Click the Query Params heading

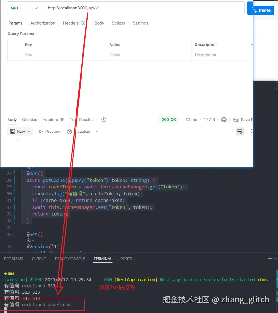click(x=21, y=34)
